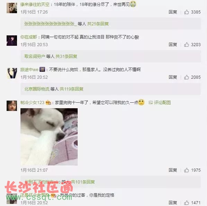The image size is (207, 206).
Task: Click thumbs-up icon beside 3203
Action: click(x=187, y=45)
